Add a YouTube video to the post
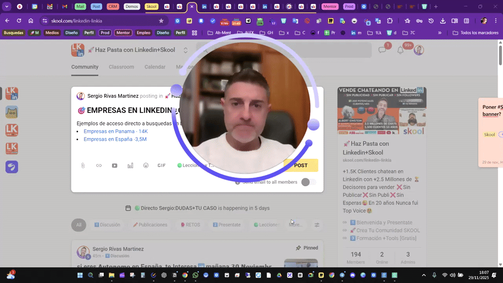This screenshot has width=503, height=283. (x=114, y=166)
